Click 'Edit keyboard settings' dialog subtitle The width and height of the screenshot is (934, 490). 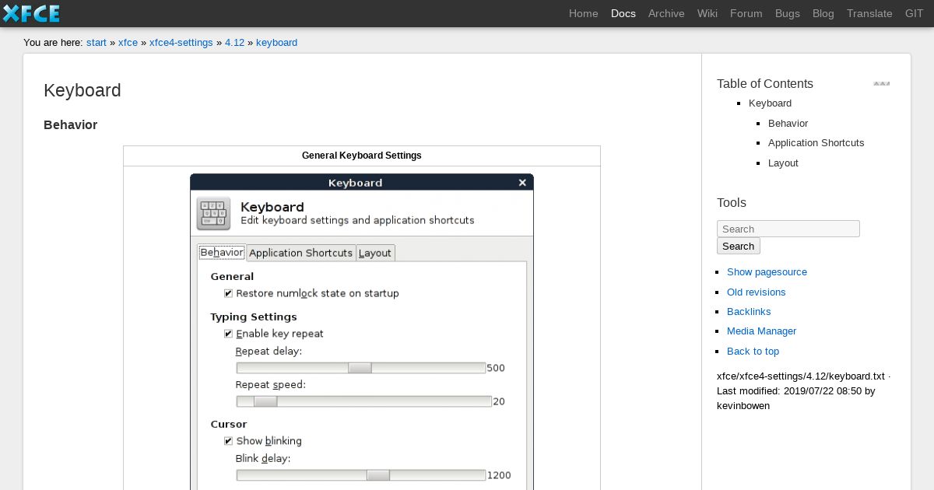357,220
